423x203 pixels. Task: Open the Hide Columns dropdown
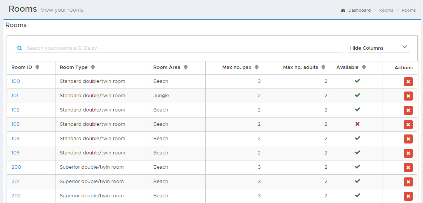379,48
